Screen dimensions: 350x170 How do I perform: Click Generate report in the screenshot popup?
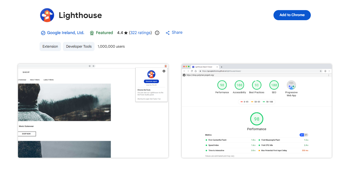point(151,81)
